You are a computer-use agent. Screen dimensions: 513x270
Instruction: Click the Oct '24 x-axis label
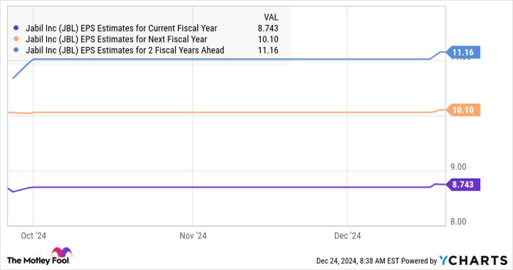(34, 236)
